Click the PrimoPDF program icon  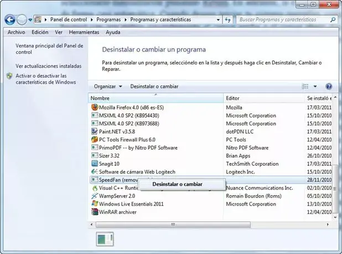[95, 148]
